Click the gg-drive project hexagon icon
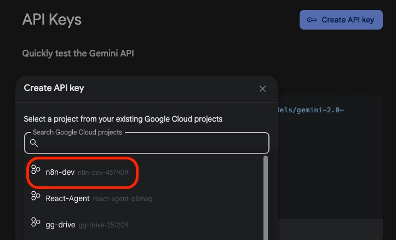 point(36,222)
